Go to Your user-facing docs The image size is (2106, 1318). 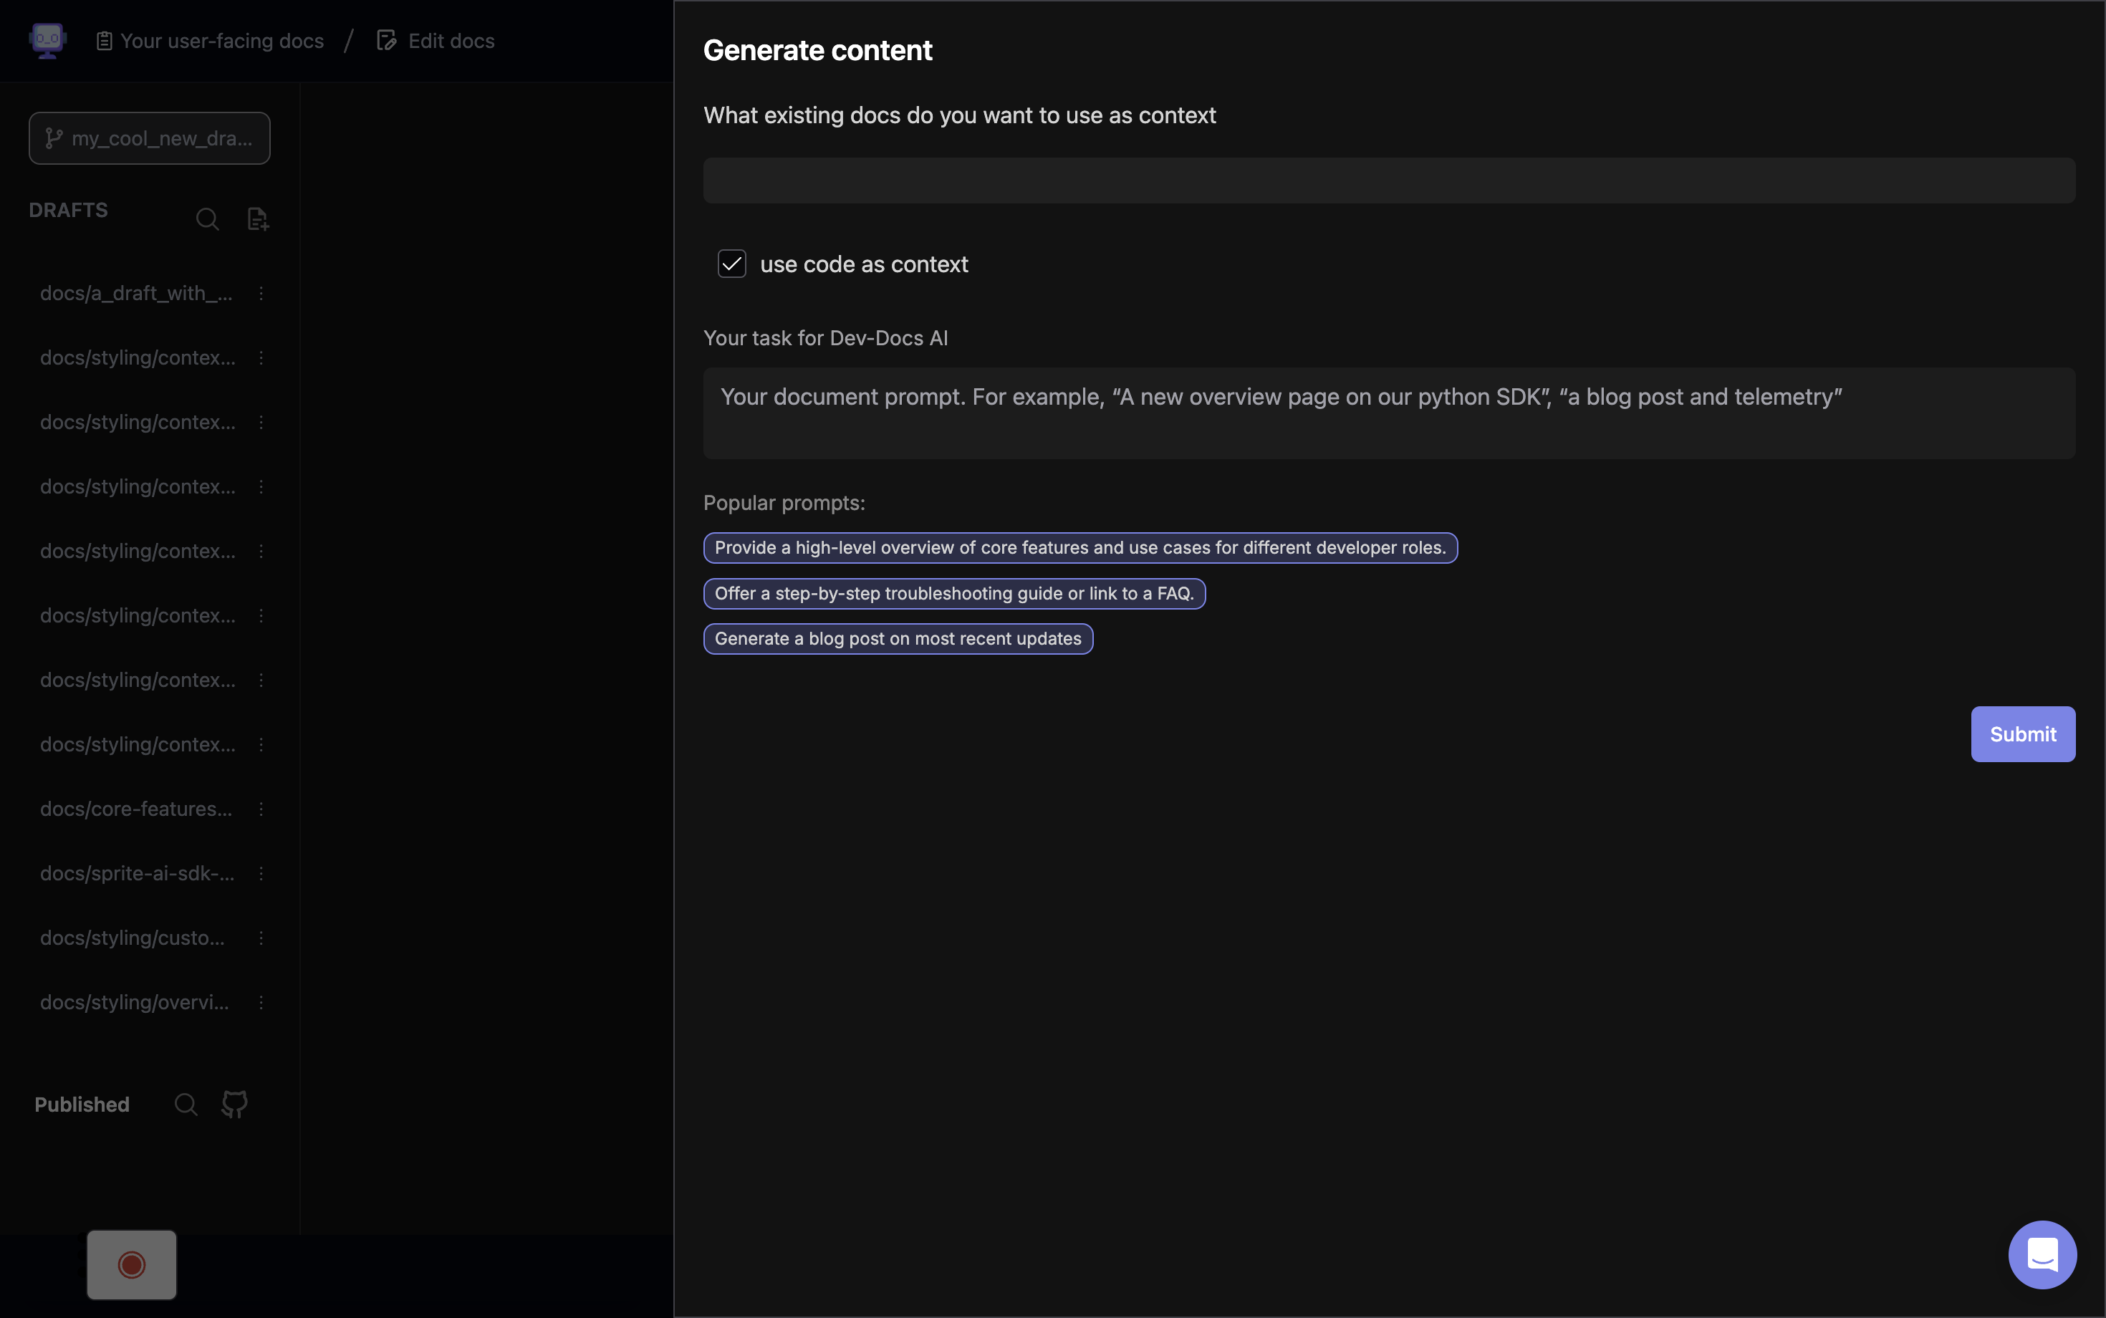(x=221, y=39)
